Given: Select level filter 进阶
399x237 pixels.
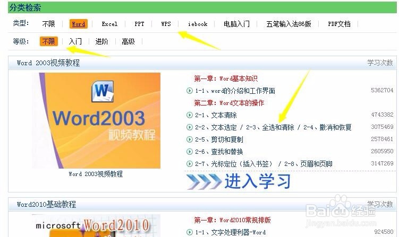Looking at the screenshot, I should coord(102,41).
